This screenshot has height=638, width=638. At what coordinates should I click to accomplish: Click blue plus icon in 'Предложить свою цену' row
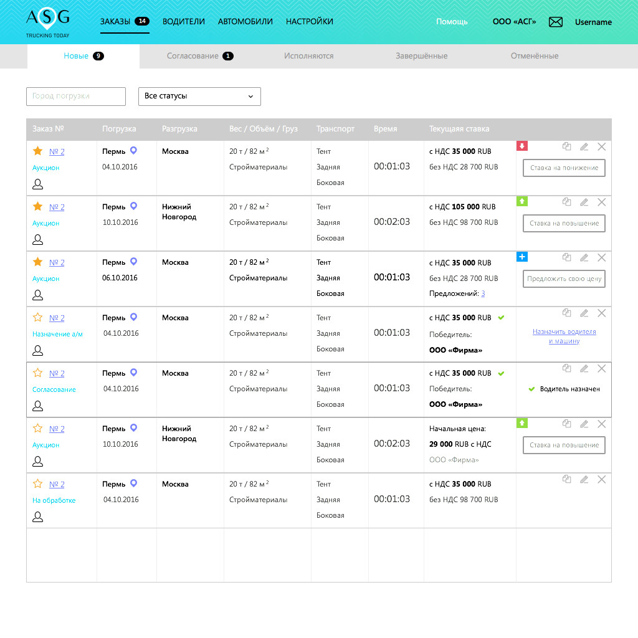[x=522, y=257]
